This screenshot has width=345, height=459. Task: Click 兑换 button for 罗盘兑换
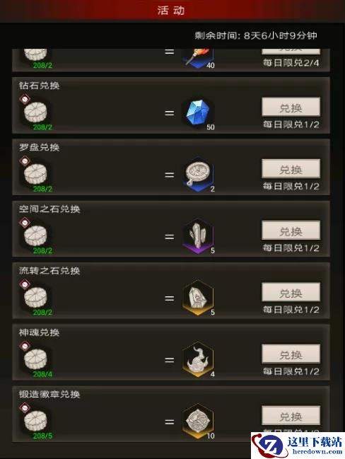(x=291, y=169)
